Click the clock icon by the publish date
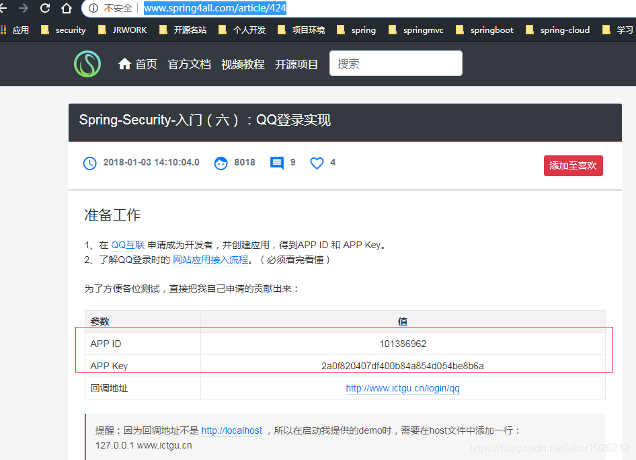Screen dimensions: 636x460 click(x=89, y=163)
